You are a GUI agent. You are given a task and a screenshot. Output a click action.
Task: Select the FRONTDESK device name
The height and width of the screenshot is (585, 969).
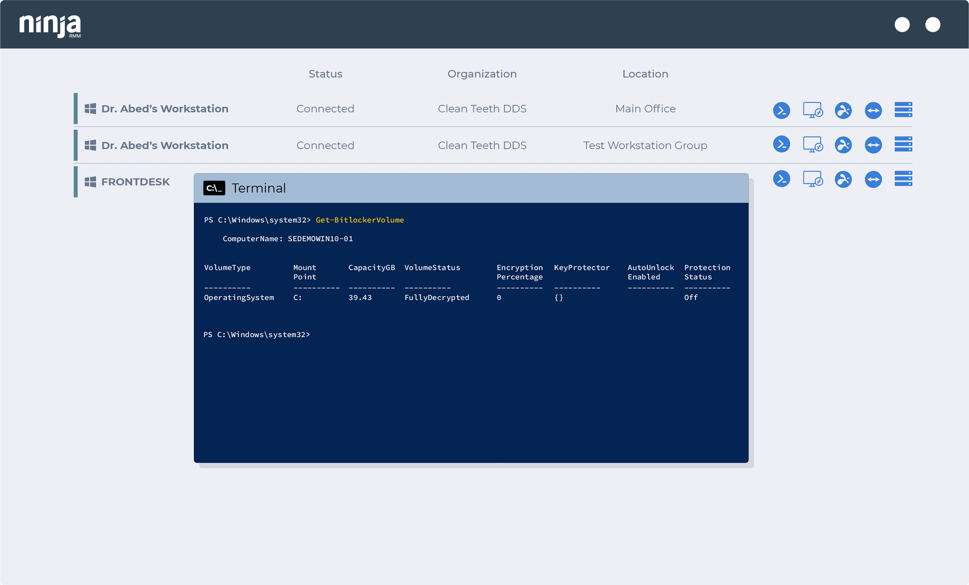click(x=135, y=181)
